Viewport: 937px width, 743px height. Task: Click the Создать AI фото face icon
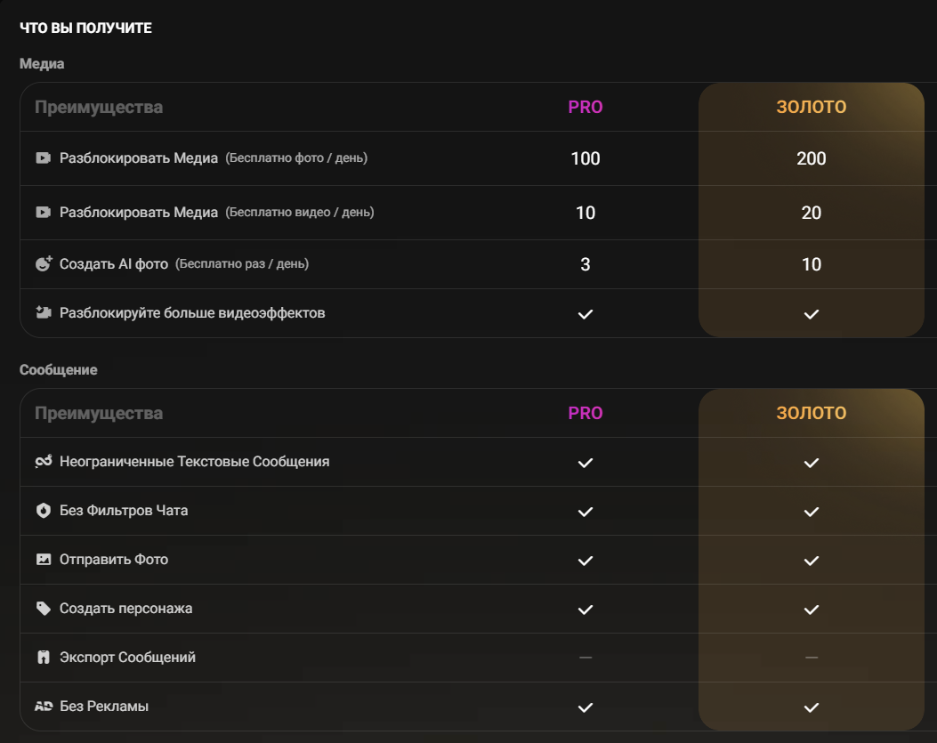pos(44,264)
